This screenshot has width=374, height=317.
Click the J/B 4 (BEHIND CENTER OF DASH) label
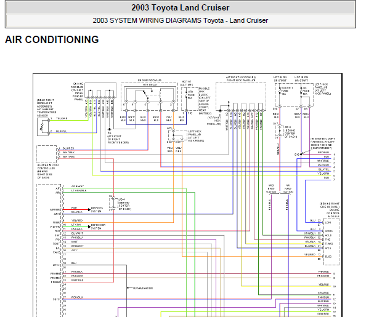(x=124, y=204)
